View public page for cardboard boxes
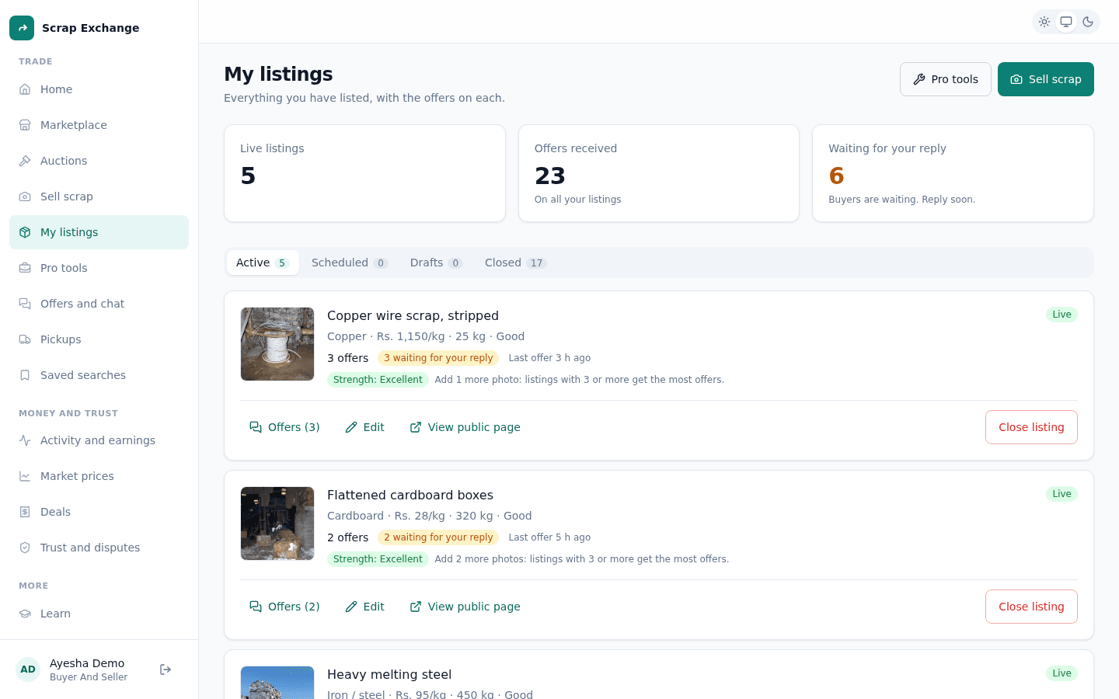Viewport: 1119px width, 699px height. pyautogui.click(x=465, y=607)
